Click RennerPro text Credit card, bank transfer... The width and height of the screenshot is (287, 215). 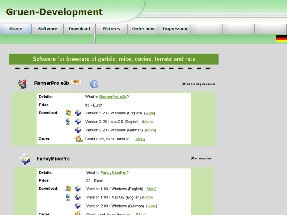tap(109, 139)
